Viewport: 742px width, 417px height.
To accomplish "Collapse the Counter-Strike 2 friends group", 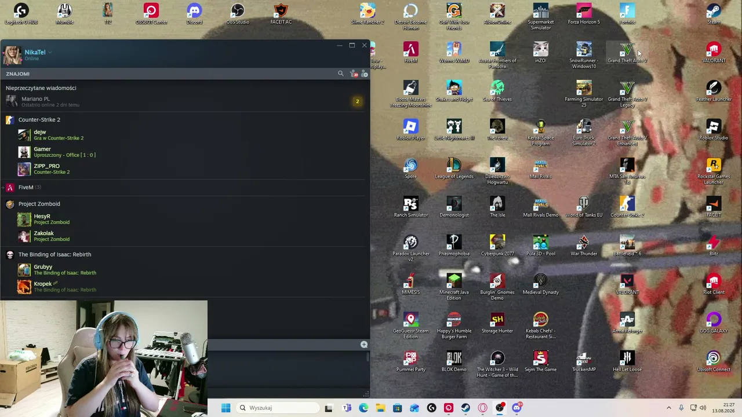I will pyautogui.click(x=39, y=119).
